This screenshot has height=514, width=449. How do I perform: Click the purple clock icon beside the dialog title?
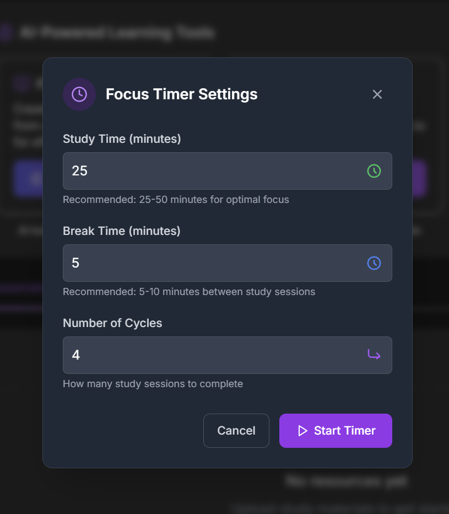pyautogui.click(x=79, y=94)
